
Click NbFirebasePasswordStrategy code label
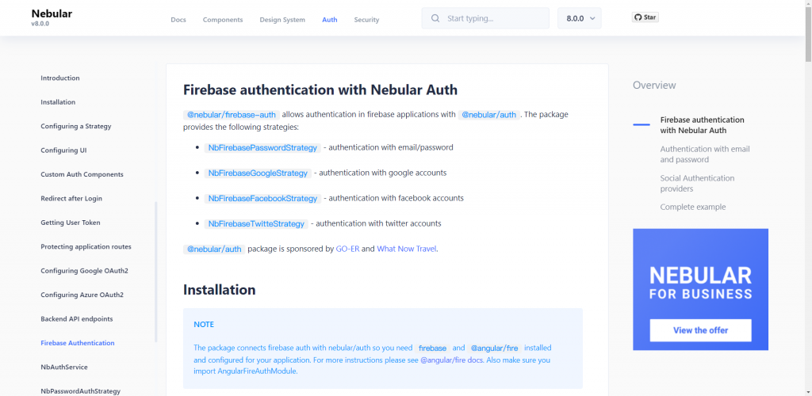[262, 148]
